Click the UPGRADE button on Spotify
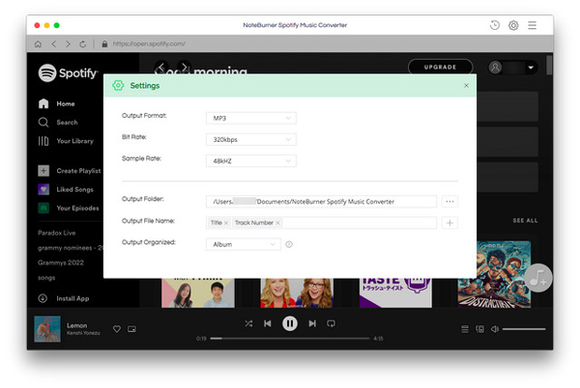580x388 pixels. pyautogui.click(x=440, y=68)
